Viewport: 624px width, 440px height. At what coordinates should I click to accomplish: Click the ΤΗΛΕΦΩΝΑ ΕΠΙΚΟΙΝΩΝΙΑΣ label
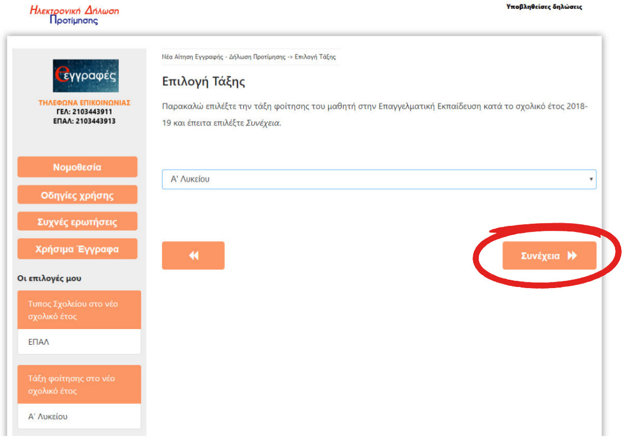coord(84,103)
